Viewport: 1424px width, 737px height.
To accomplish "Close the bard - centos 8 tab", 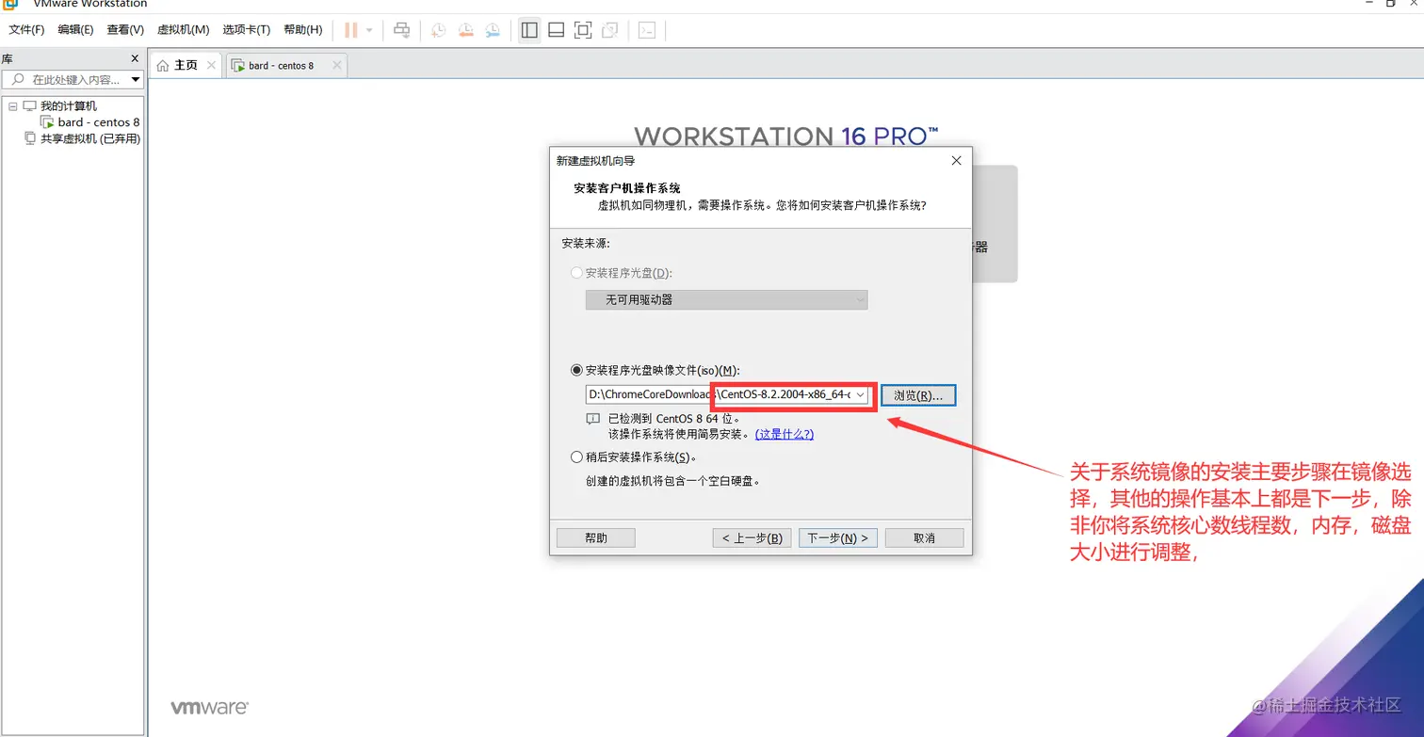I will click(337, 65).
